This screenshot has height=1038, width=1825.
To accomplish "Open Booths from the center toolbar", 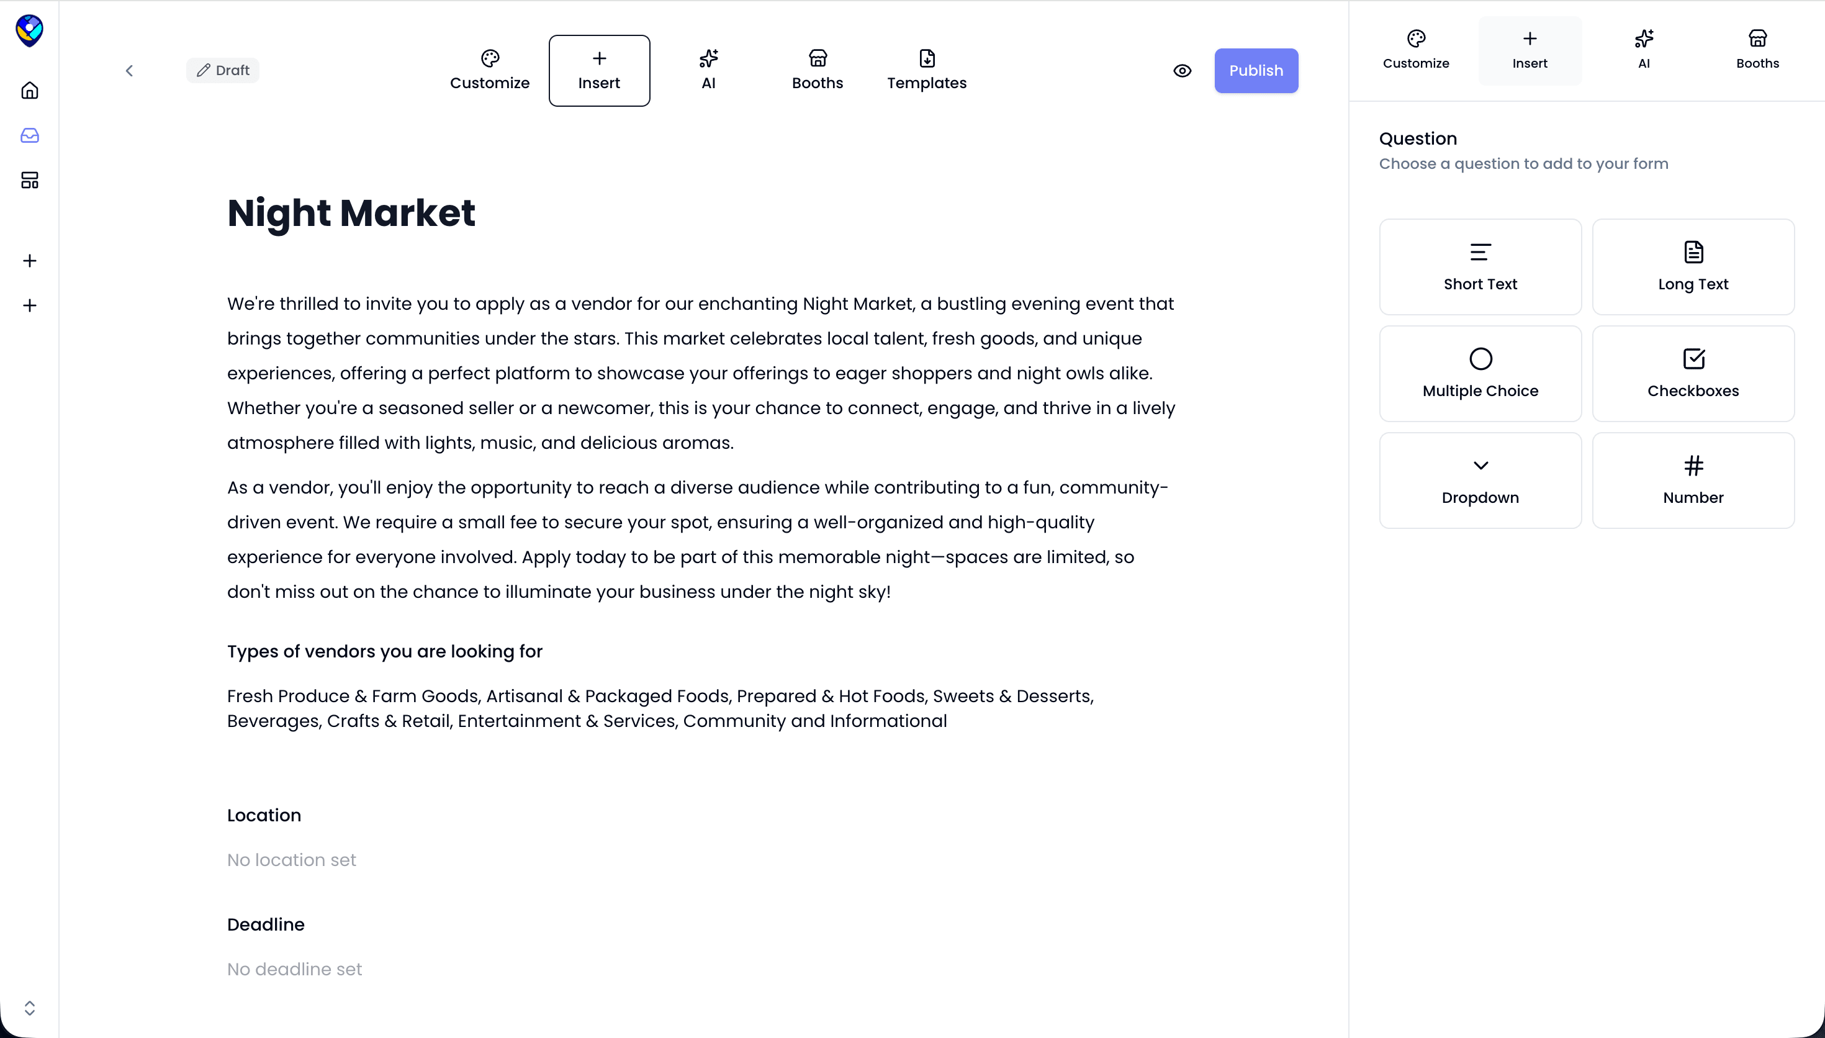I will click(x=818, y=70).
